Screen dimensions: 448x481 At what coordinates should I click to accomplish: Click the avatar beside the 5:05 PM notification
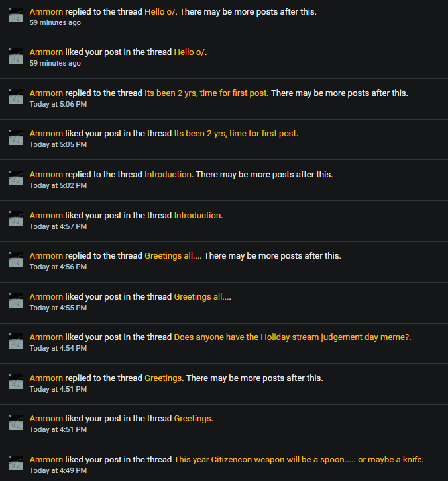16,138
